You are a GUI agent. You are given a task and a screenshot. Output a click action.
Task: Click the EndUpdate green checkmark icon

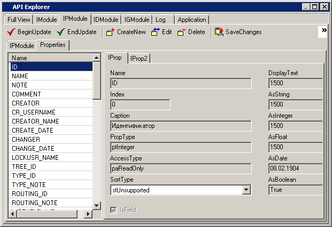click(x=61, y=32)
